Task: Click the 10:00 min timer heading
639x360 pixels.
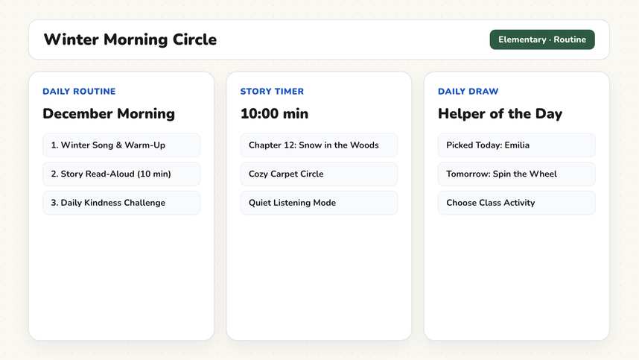Action: click(274, 113)
